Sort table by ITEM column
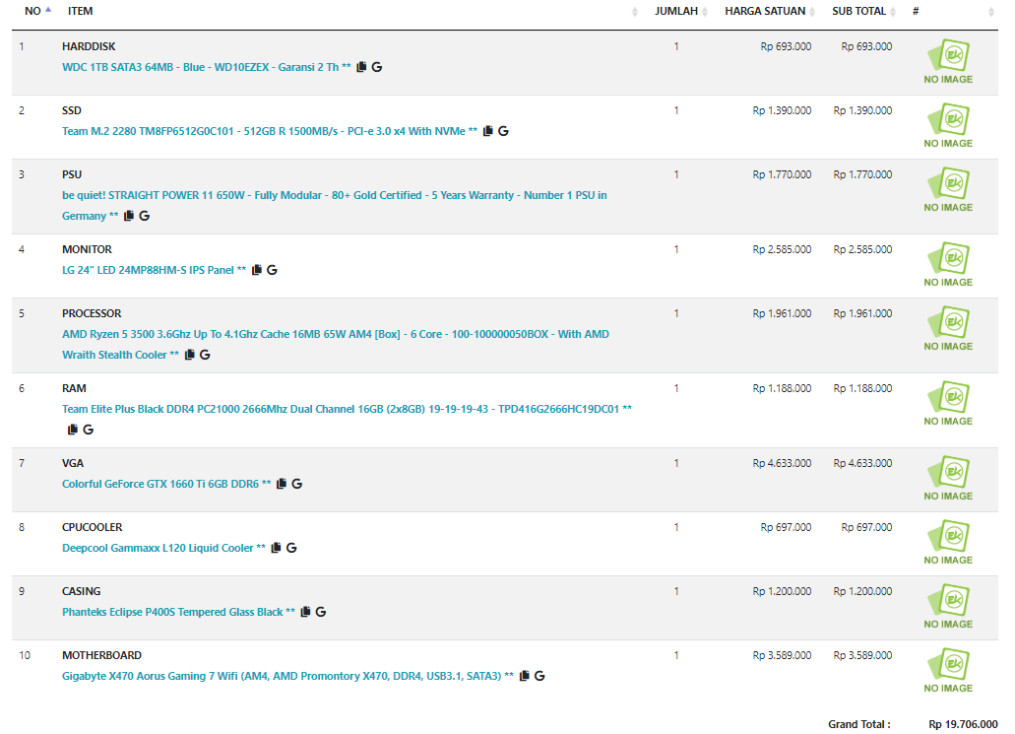This screenshot has height=734, width=1015. (x=81, y=11)
